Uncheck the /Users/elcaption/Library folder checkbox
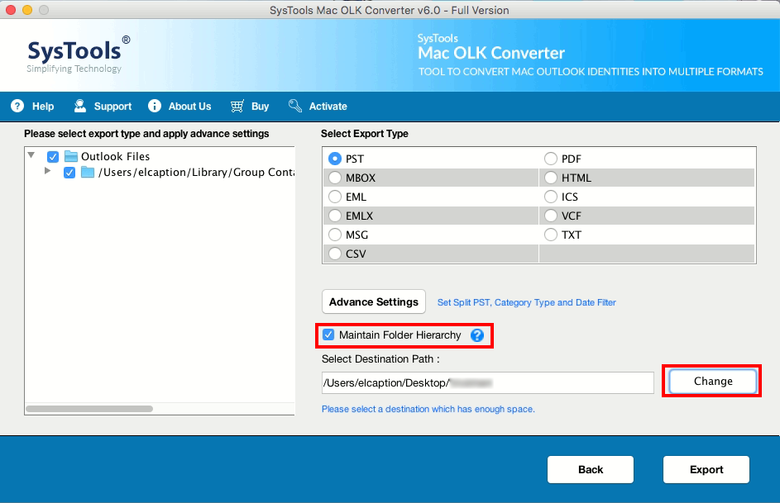The width and height of the screenshot is (780, 503). 69,173
